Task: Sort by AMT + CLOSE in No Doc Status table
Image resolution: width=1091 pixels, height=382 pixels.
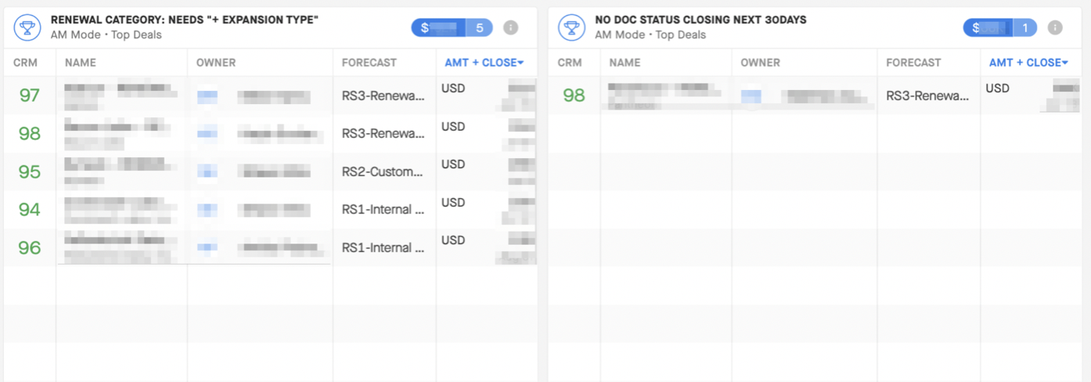Action: [1028, 63]
